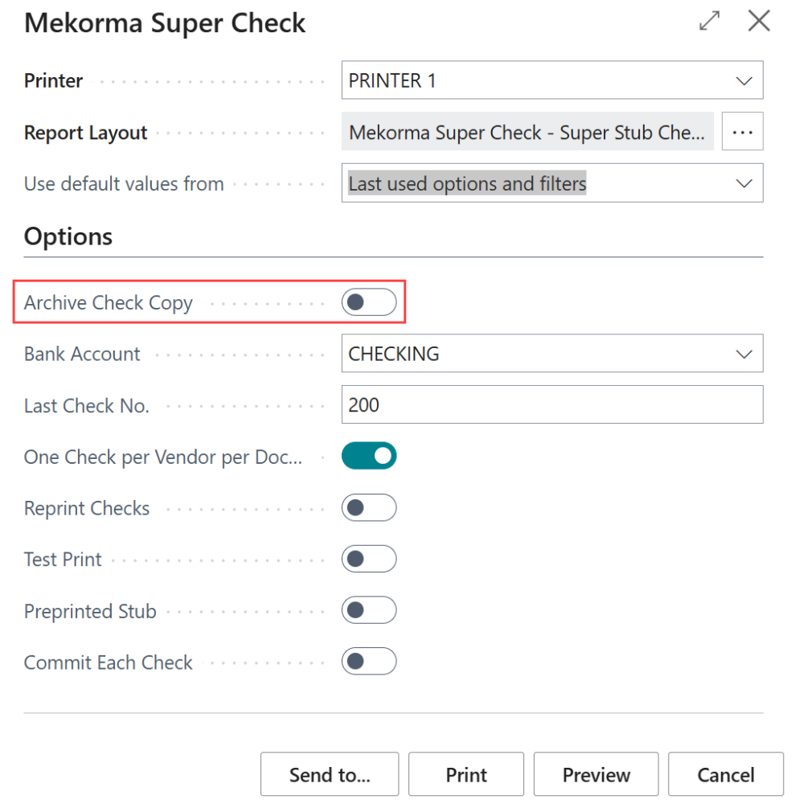This screenshot has width=795, height=804.
Task: Click the Print button
Action: (x=466, y=774)
